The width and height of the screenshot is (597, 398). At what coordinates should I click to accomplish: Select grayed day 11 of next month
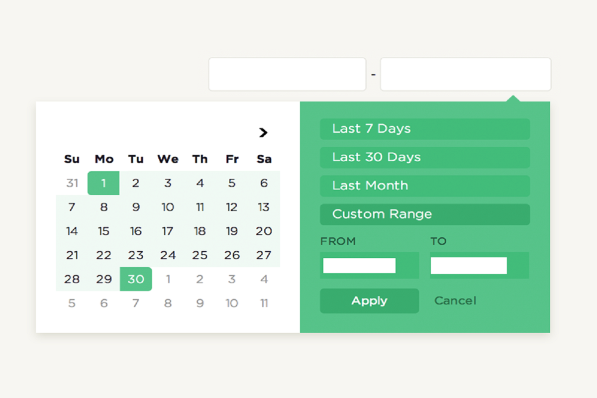[264, 303]
